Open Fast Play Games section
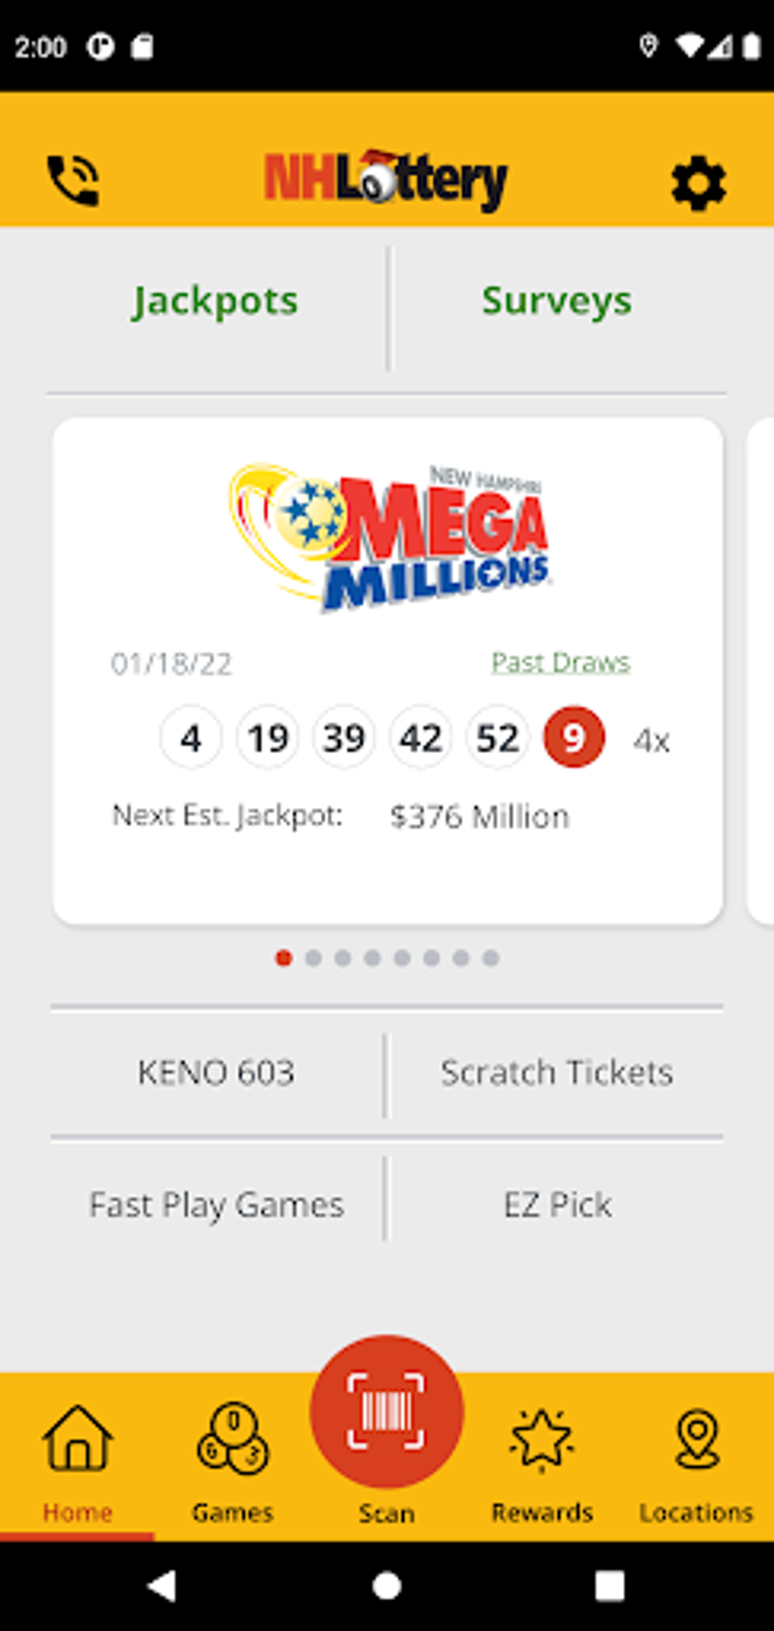Viewport: 774px width, 1631px height. [216, 1205]
